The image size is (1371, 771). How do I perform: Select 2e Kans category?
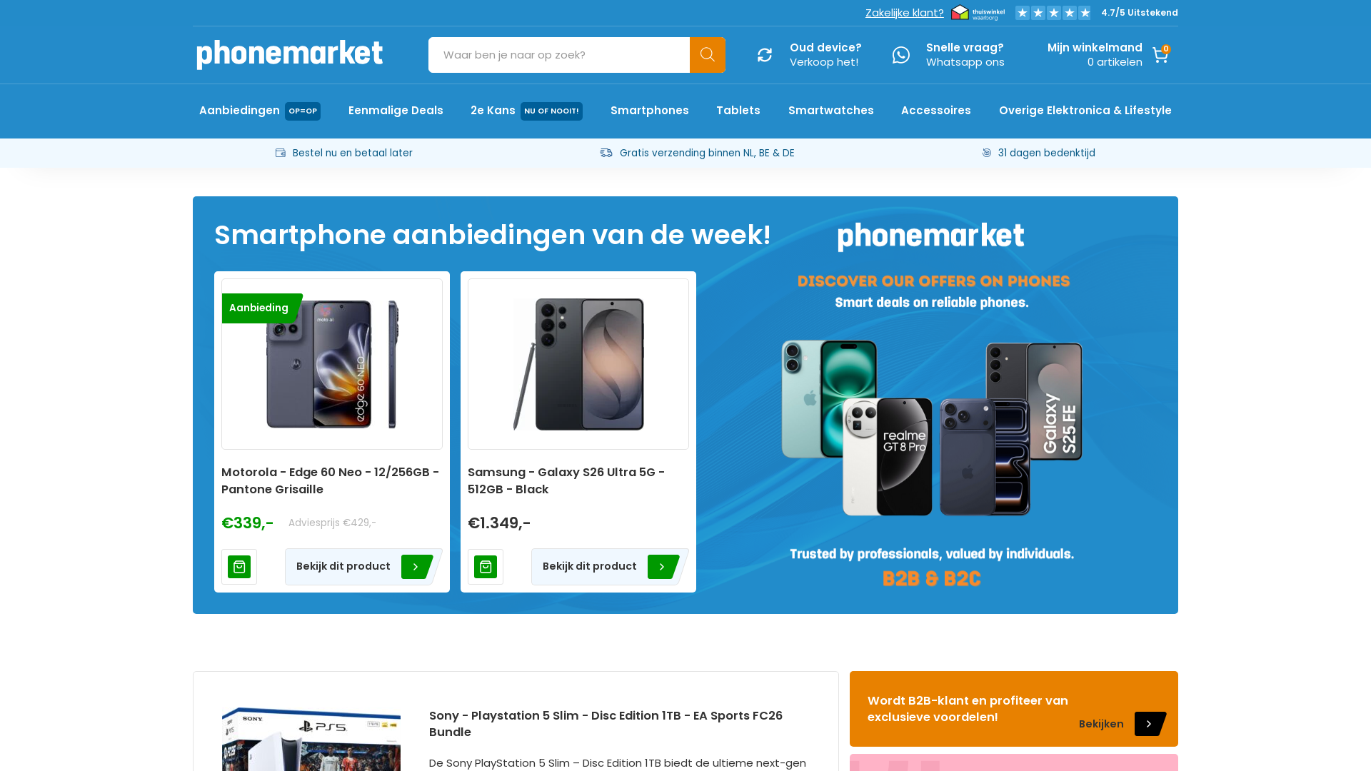tap(526, 111)
